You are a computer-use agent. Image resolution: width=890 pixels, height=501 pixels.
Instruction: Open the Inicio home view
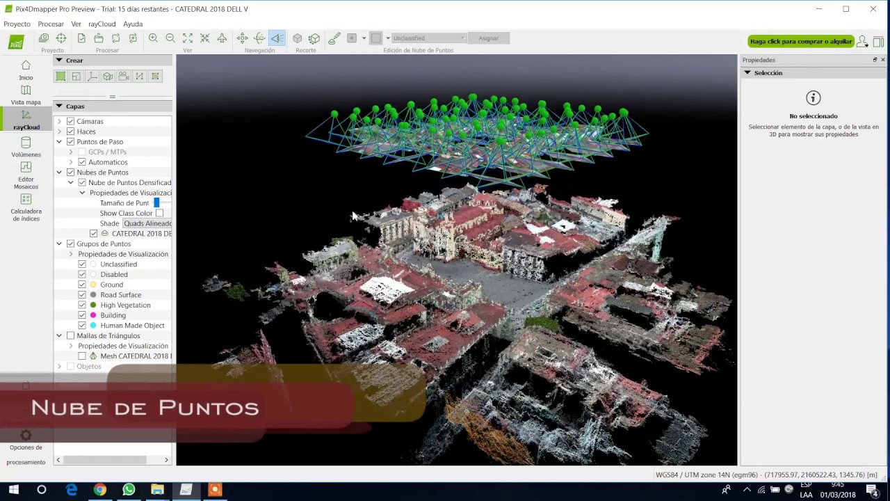click(x=26, y=70)
